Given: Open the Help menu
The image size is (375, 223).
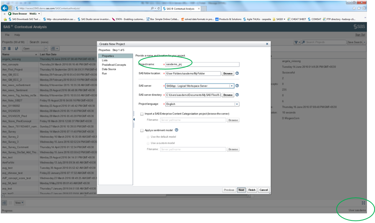Looking at the screenshot, I should pyautogui.click(x=17, y=35).
